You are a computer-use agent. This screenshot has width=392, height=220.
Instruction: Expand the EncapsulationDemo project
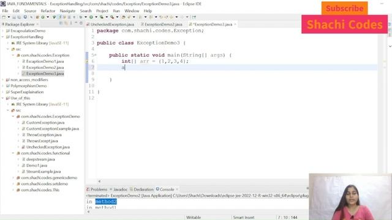coord(2,31)
